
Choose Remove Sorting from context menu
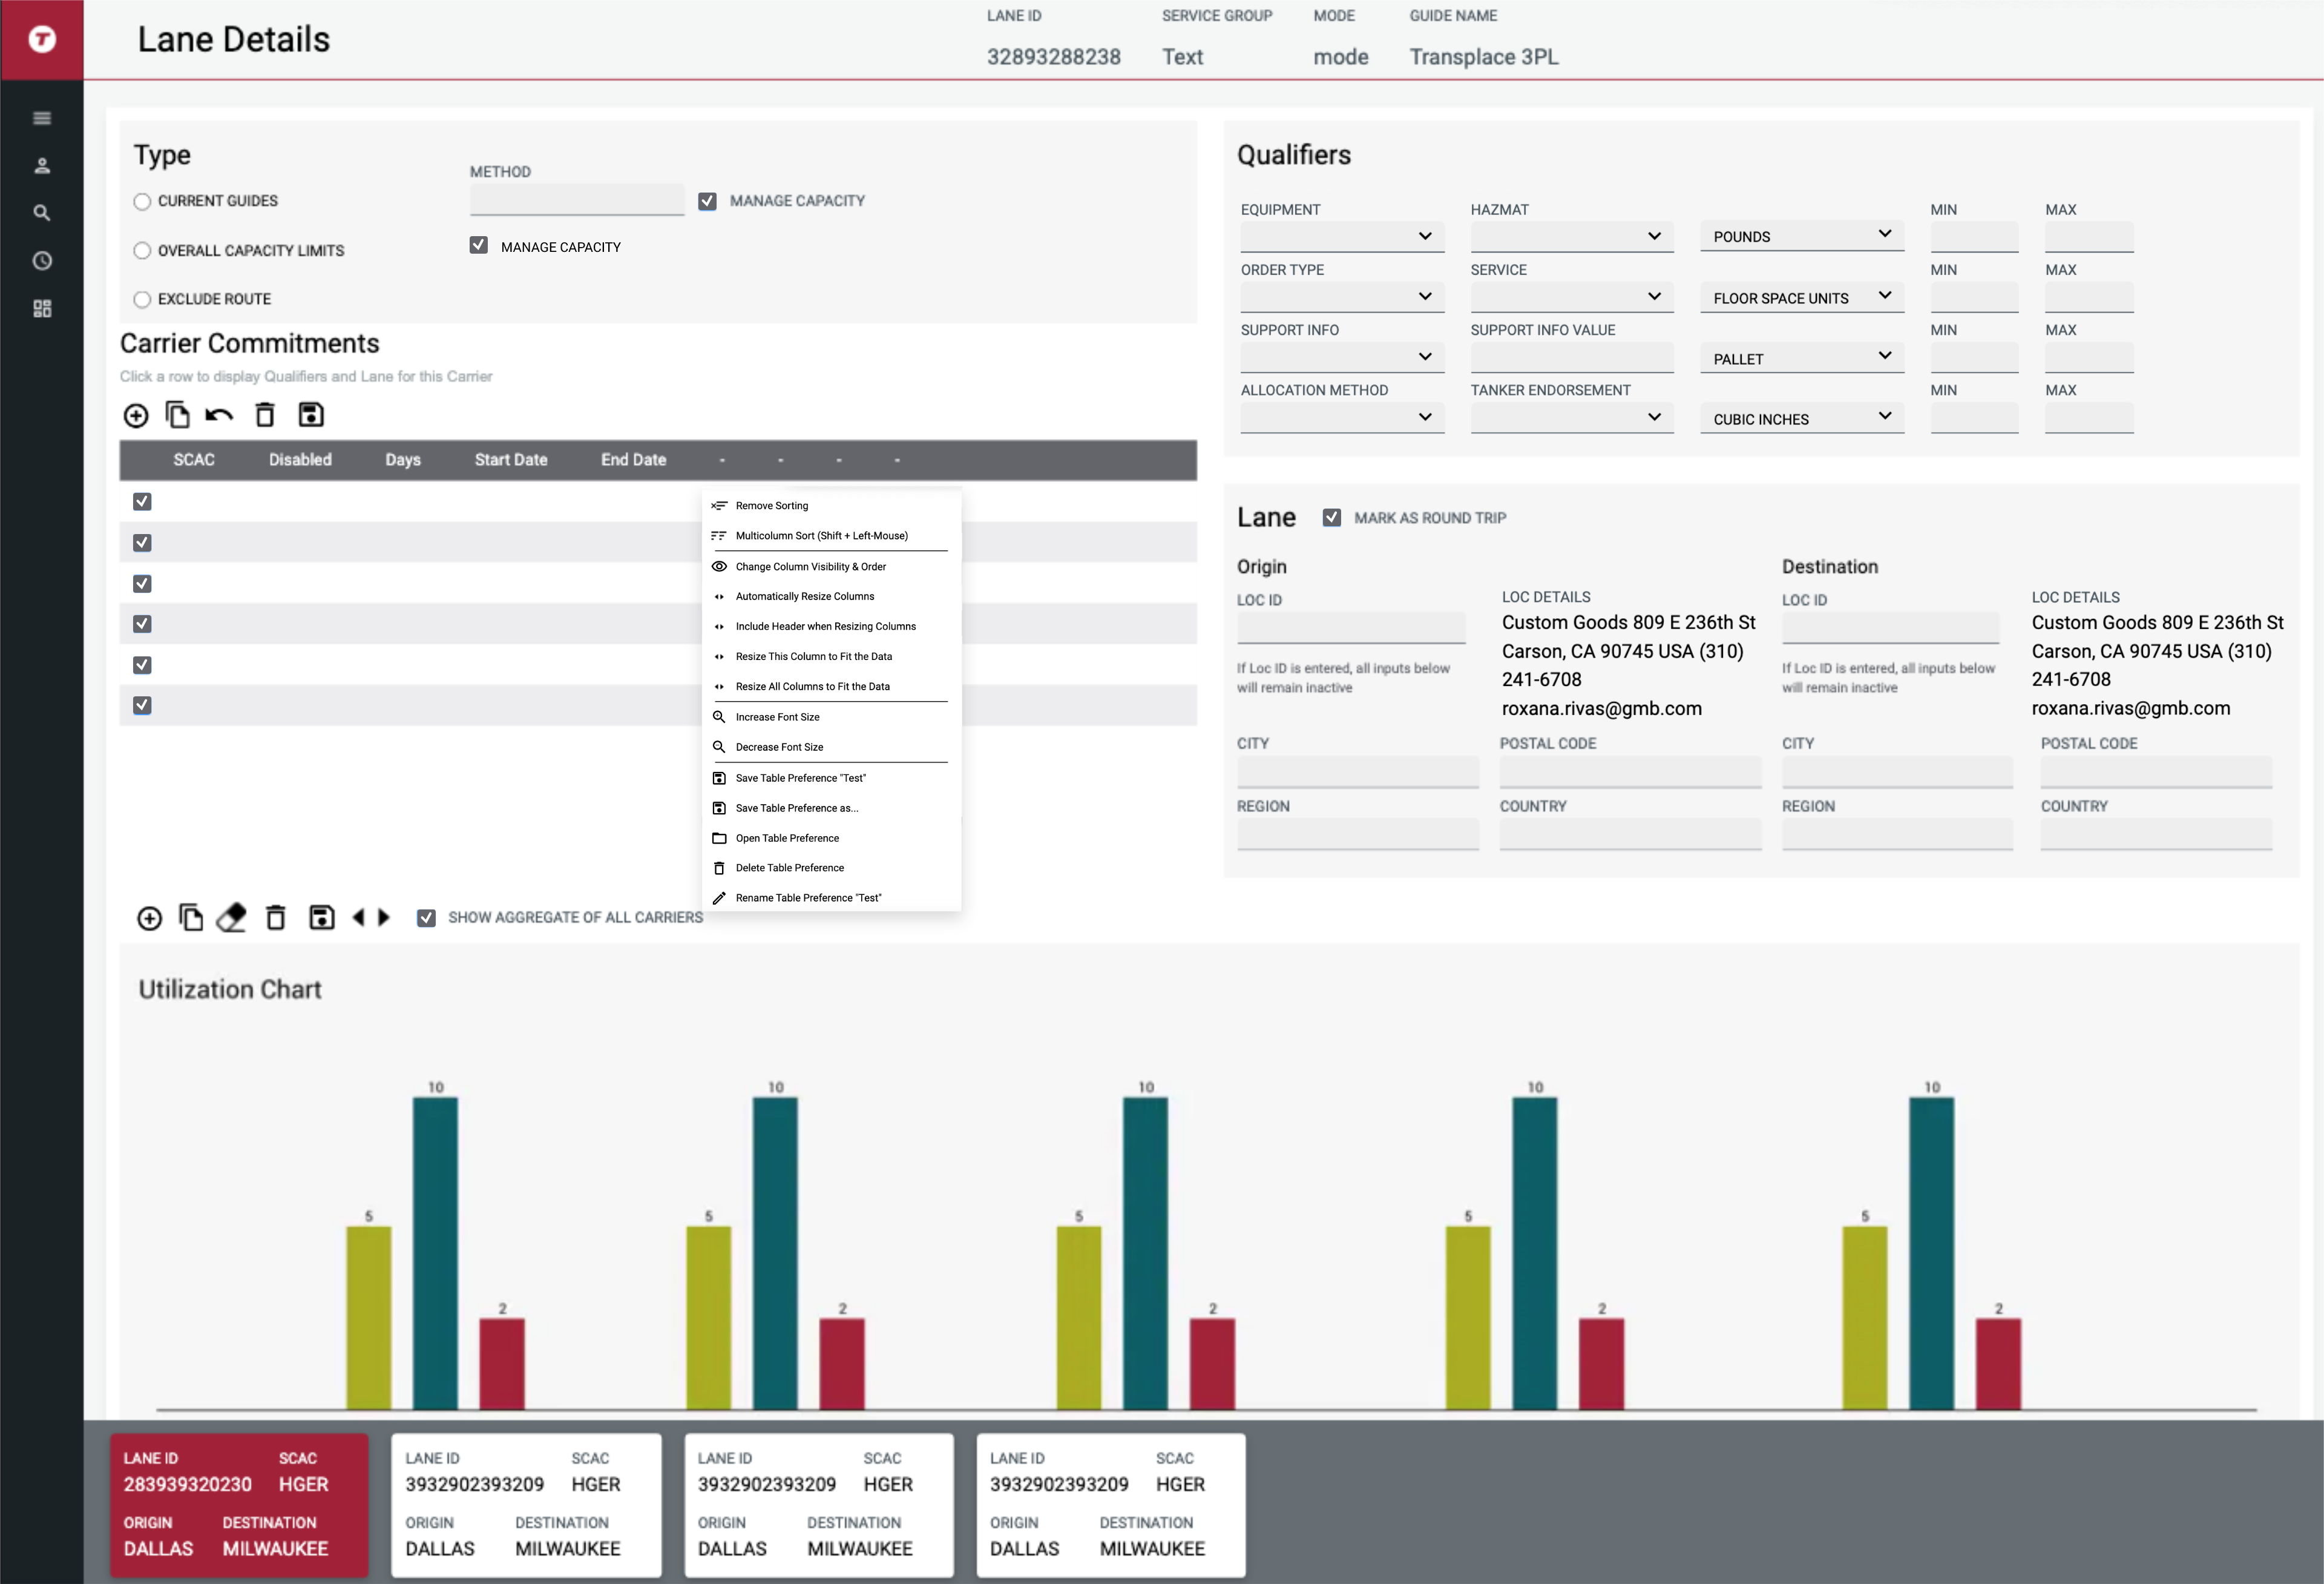[830, 506]
